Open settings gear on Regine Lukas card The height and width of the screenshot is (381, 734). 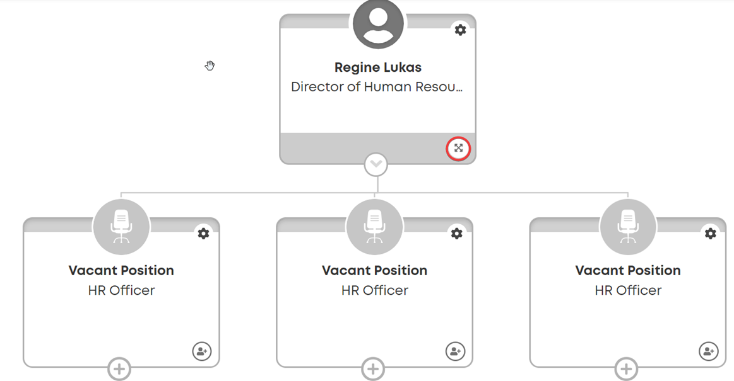(x=461, y=30)
